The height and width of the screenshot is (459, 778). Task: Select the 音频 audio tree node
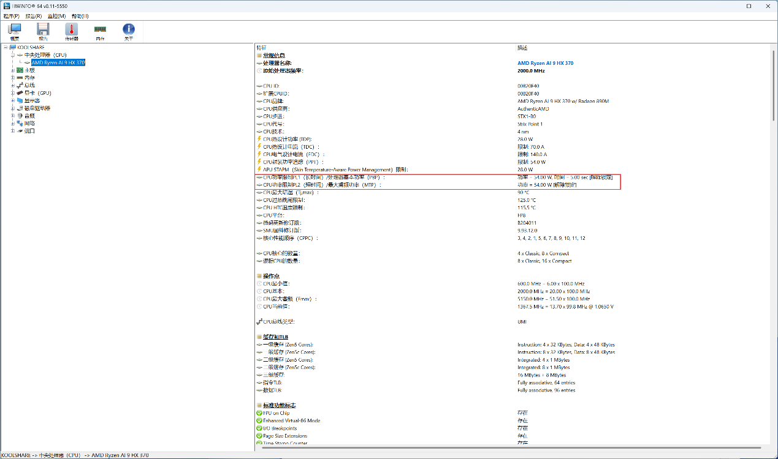pyautogui.click(x=29, y=116)
